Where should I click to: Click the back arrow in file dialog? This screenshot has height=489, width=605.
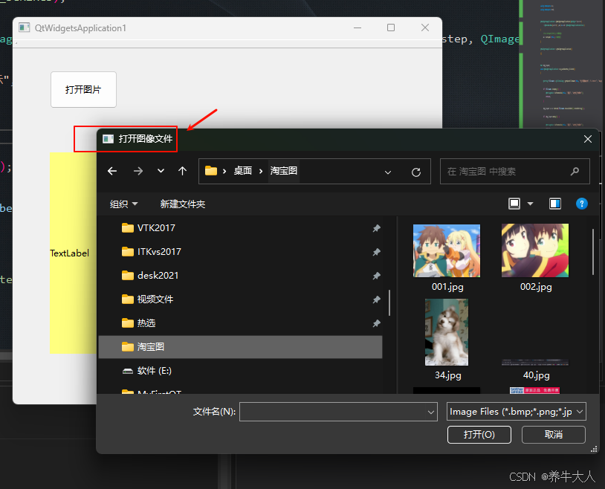pos(112,171)
